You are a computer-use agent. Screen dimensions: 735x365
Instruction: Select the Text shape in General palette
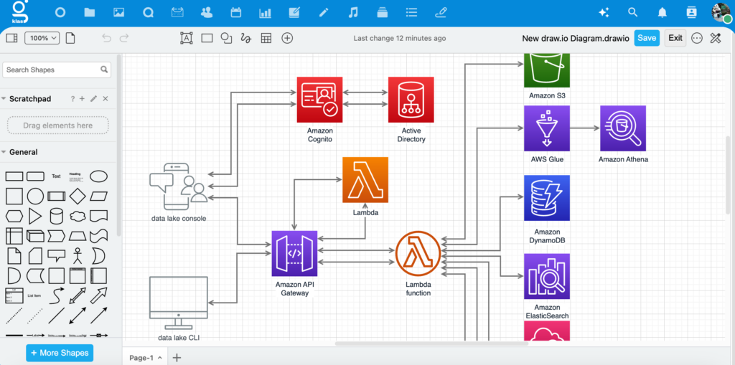point(56,176)
